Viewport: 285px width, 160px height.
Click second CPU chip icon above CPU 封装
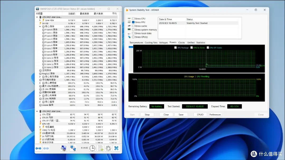(40, 111)
